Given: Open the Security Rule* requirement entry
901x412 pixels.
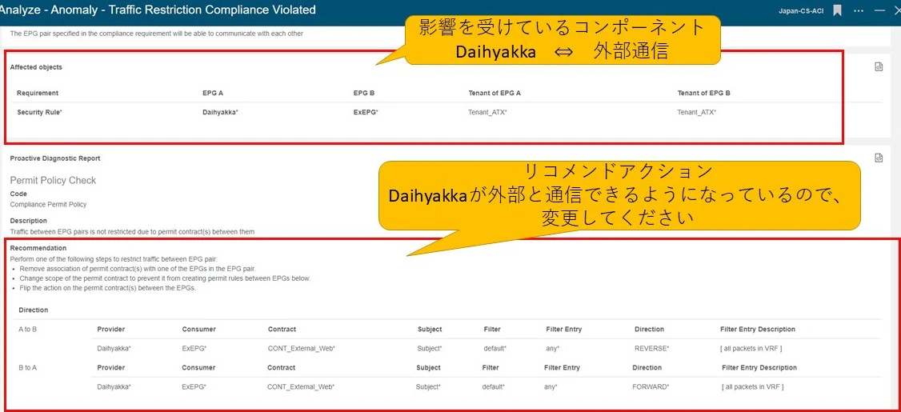Looking at the screenshot, I should [39, 112].
